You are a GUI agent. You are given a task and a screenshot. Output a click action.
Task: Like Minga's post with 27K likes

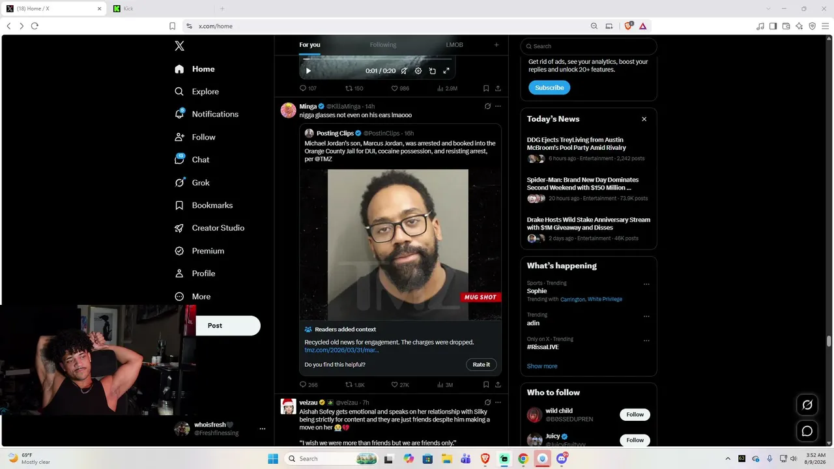400,385
